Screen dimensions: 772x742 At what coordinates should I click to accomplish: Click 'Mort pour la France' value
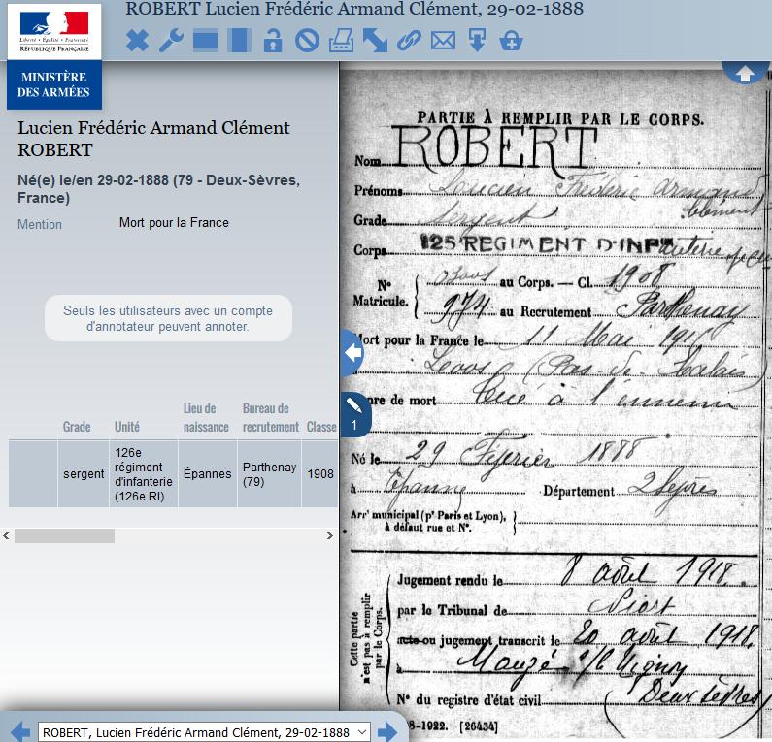pyautogui.click(x=174, y=223)
